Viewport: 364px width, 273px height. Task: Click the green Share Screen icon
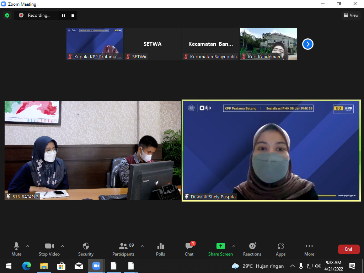tap(220, 246)
